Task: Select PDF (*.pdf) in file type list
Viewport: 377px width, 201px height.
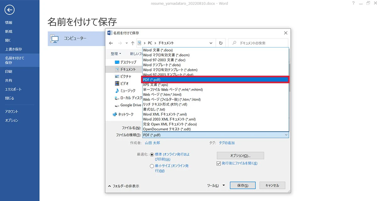Action: tap(216, 80)
